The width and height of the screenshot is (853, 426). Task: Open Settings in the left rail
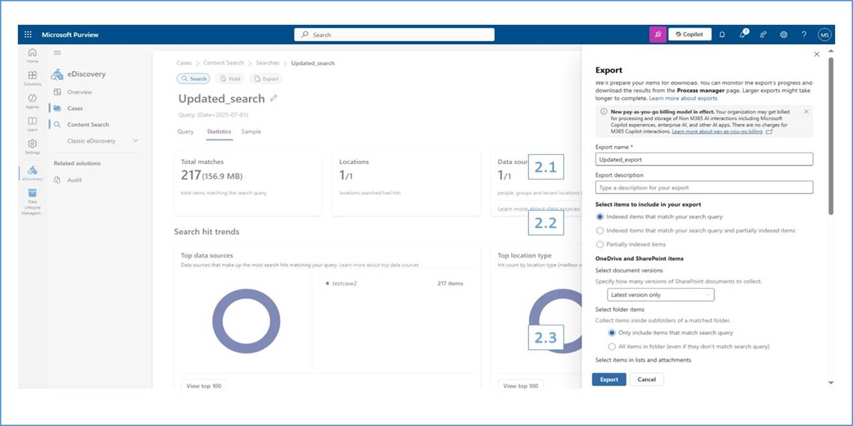(32, 147)
